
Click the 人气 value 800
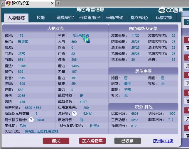[74, 42]
